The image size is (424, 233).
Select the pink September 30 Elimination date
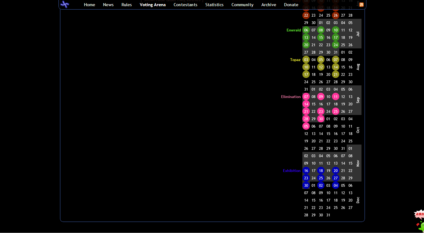pyautogui.click(x=321, y=119)
